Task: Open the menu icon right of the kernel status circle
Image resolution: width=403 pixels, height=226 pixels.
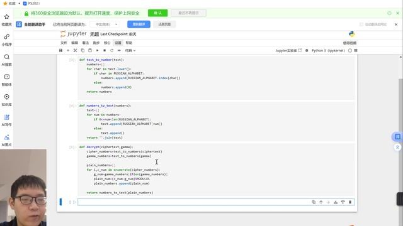Action: (x=356, y=50)
